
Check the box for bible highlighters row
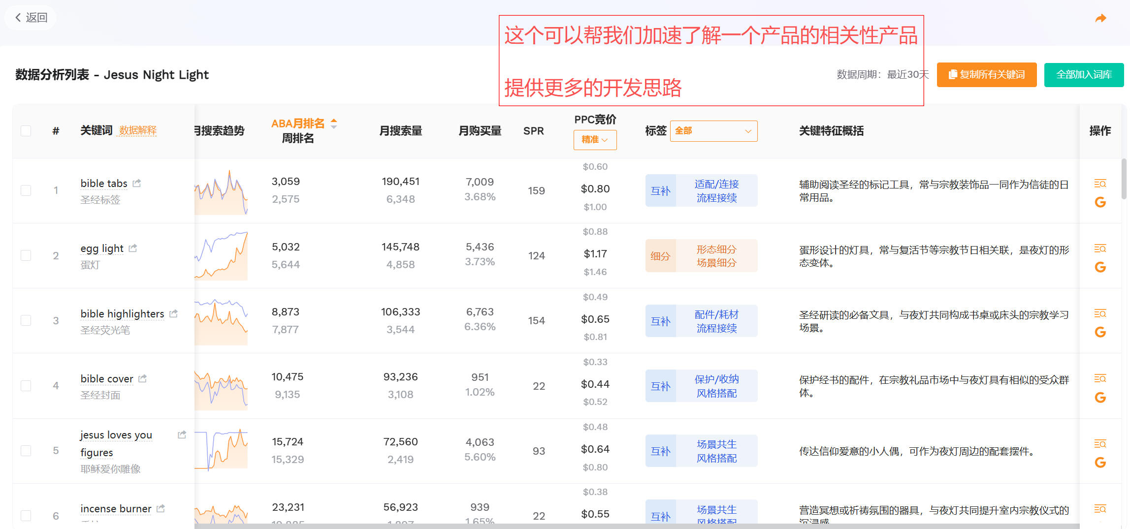coord(26,320)
